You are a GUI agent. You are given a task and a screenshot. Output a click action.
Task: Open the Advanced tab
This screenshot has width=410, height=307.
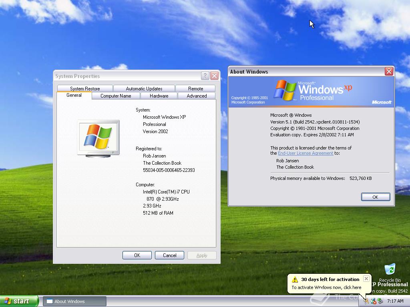tap(197, 96)
